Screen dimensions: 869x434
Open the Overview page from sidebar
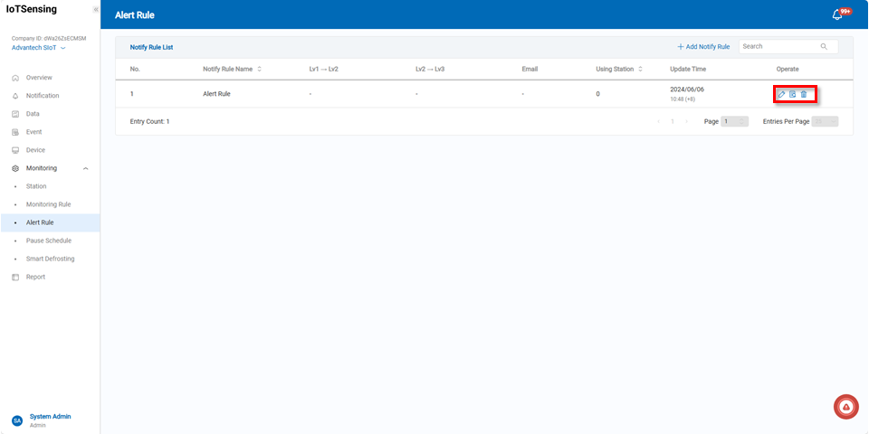tap(39, 78)
